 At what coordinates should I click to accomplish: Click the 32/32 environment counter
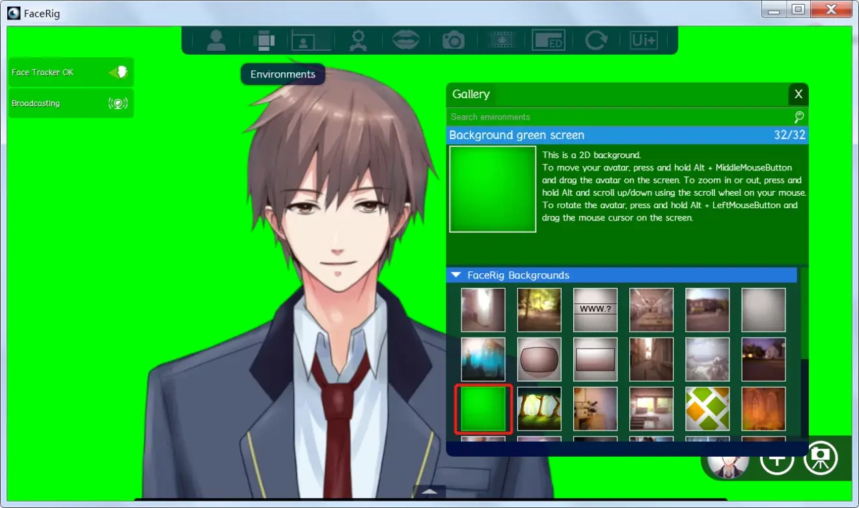click(x=789, y=135)
